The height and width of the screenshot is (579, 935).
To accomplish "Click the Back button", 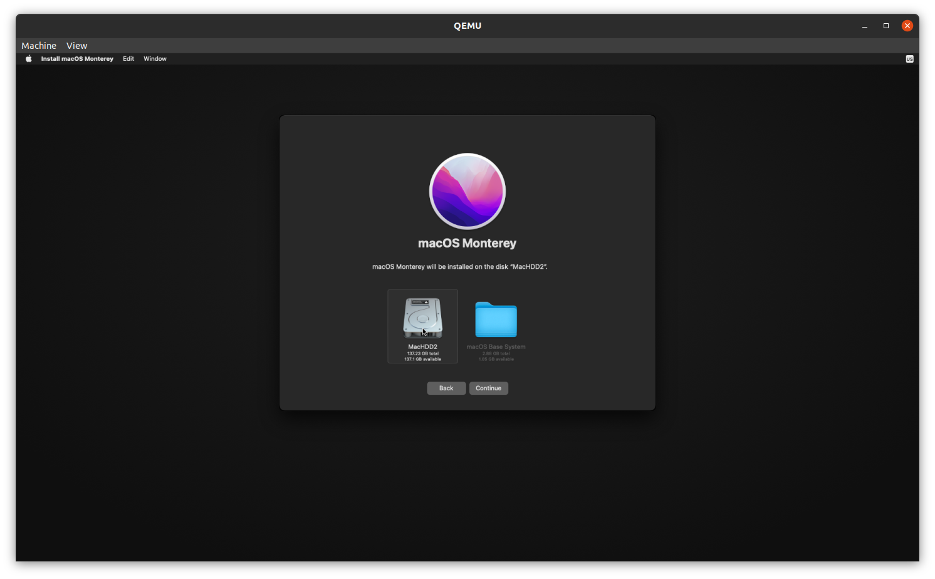I will 446,389.
